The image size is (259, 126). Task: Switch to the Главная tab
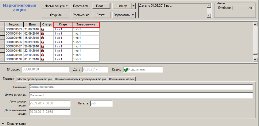[8, 79]
